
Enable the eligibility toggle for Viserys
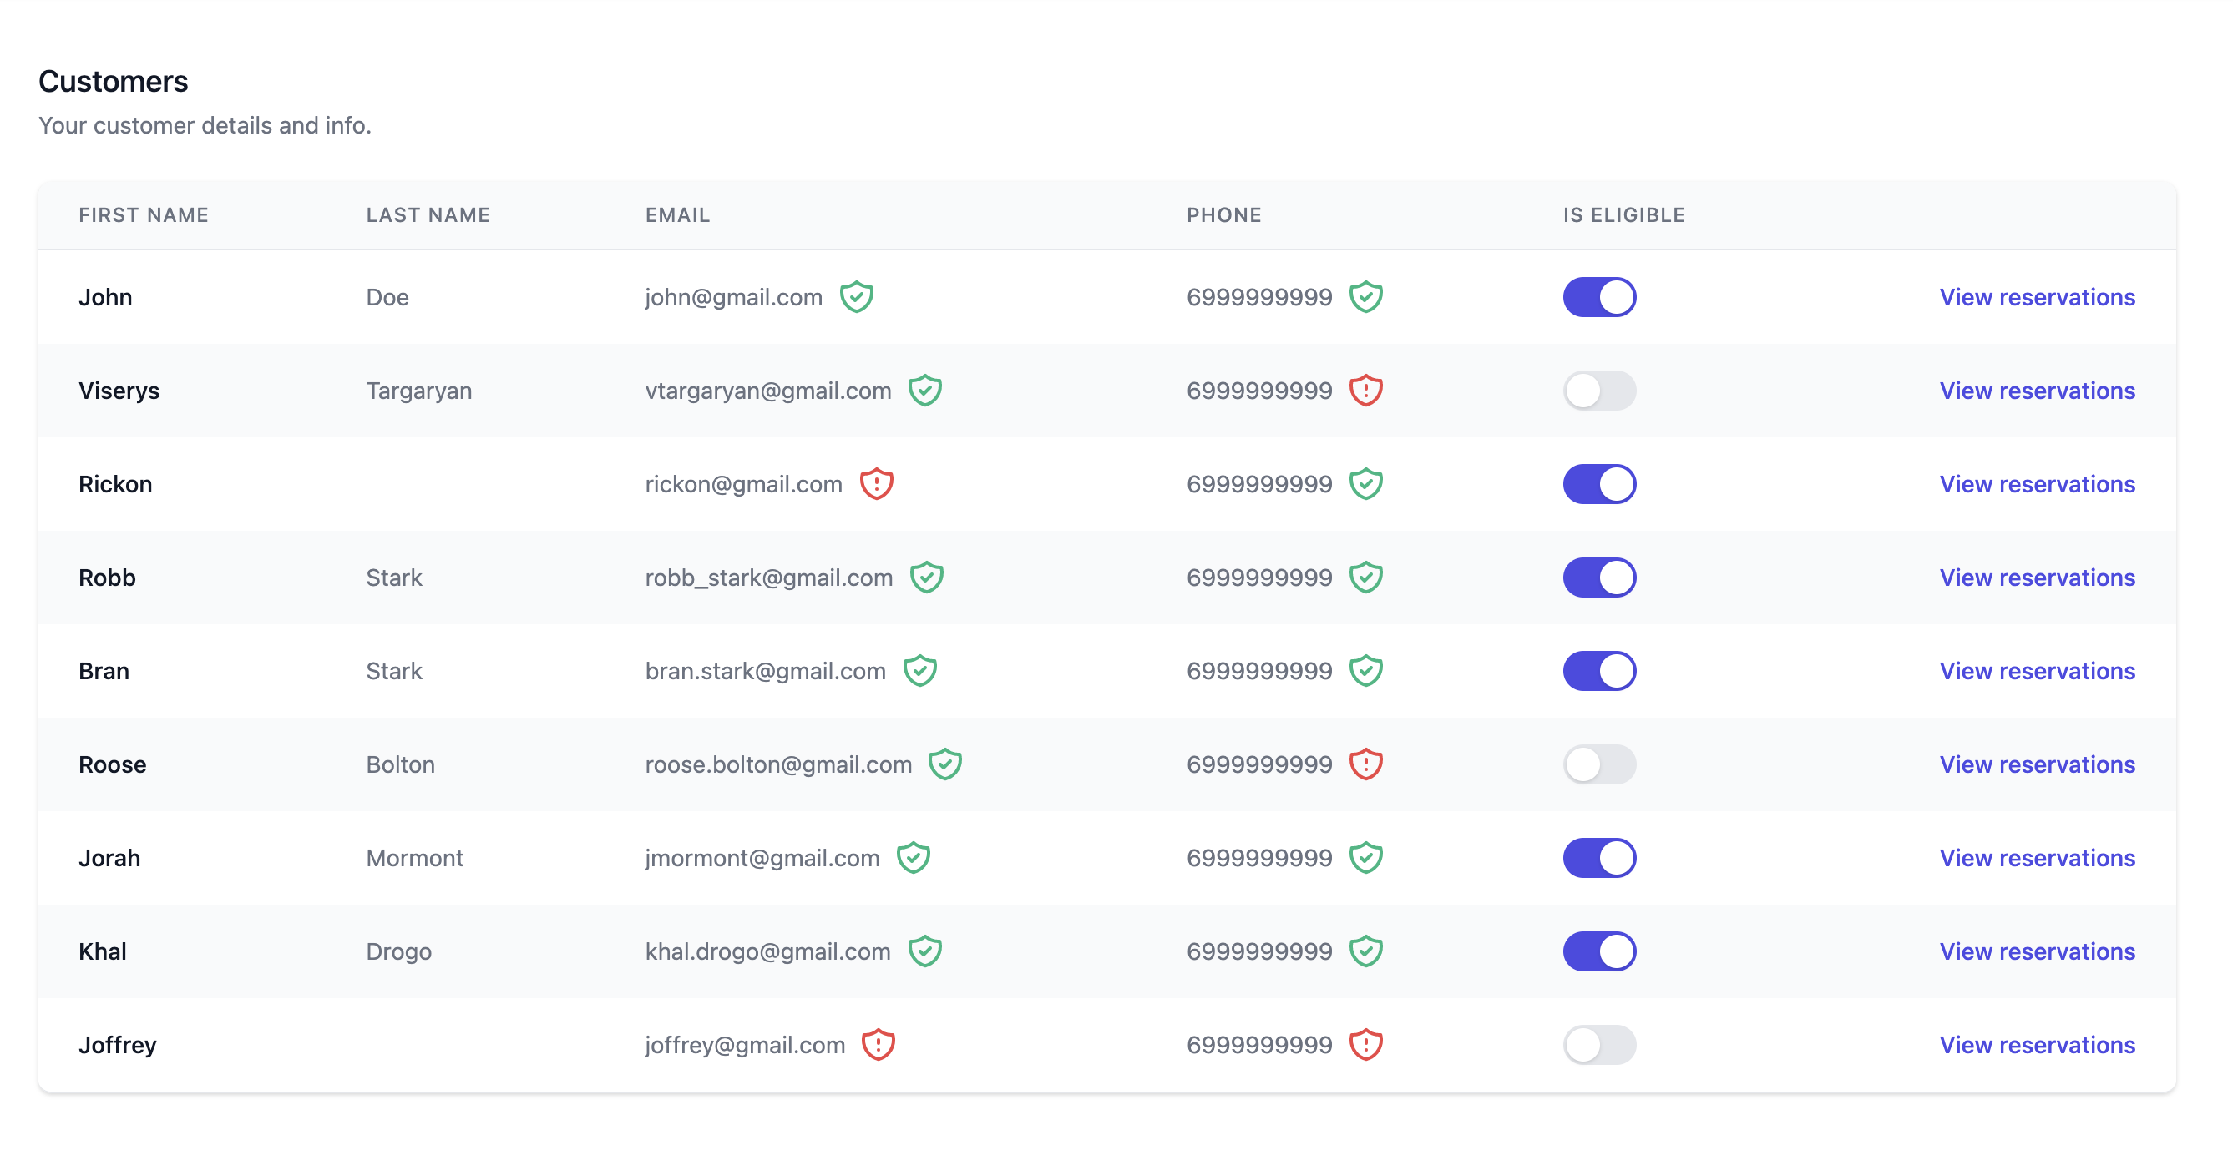tap(1599, 391)
